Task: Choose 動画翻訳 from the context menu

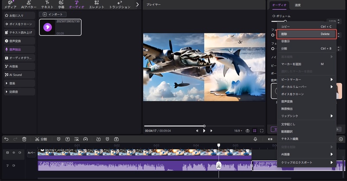Action: point(307,132)
